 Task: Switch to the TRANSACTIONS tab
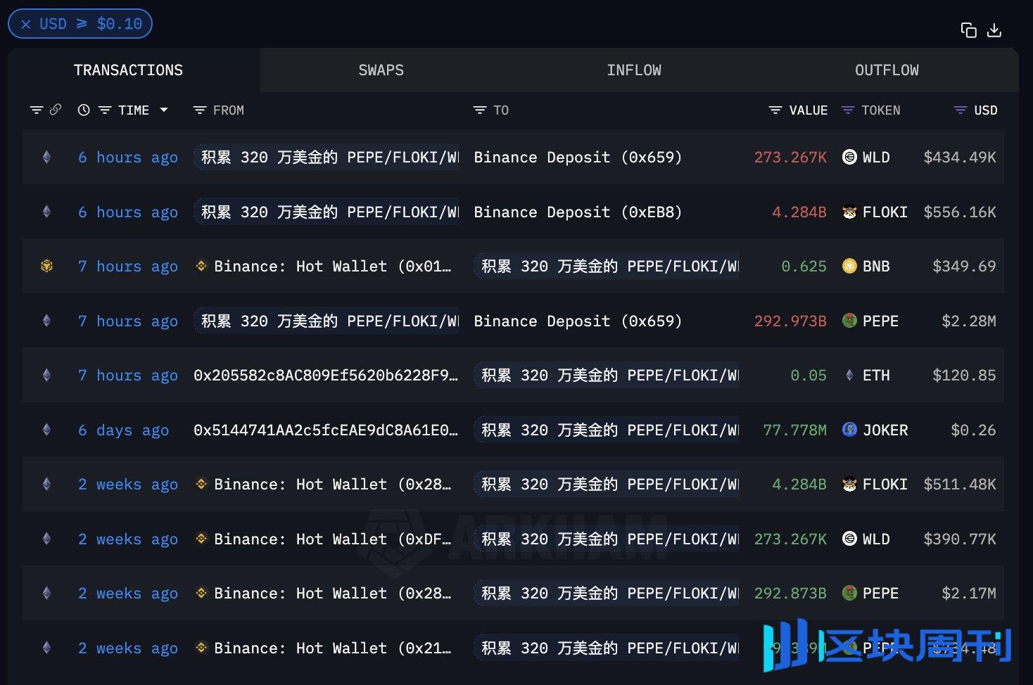pyautogui.click(x=128, y=70)
